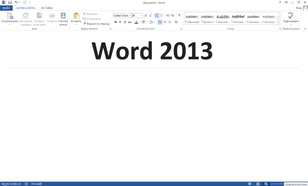Toggle bold (Ж) formatting
This screenshot has width=308, height=186.
(x=116, y=22)
